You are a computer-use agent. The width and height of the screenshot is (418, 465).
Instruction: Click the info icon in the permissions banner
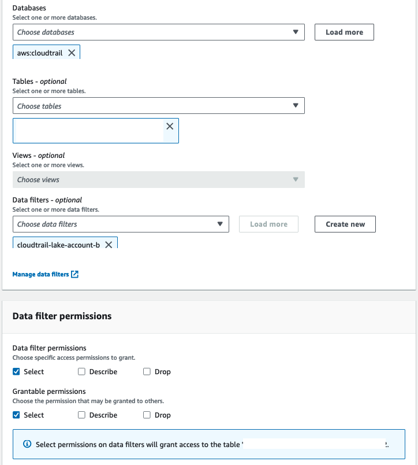click(x=27, y=443)
